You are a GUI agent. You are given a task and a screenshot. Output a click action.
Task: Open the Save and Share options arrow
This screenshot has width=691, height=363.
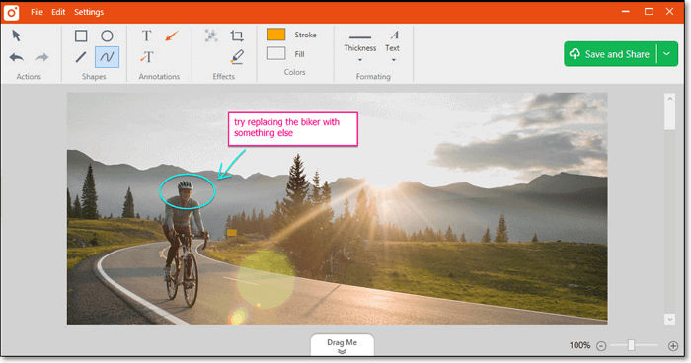pyautogui.click(x=667, y=54)
